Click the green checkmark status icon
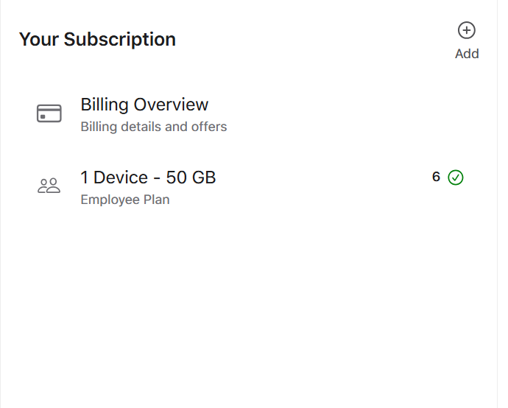 (456, 177)
